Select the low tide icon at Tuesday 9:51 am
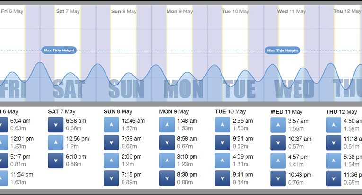This screenshot has height=195, width=362. click(222, 142)
